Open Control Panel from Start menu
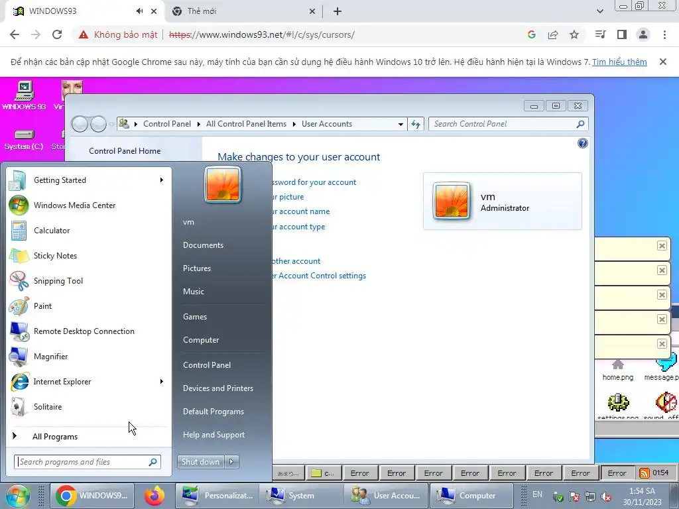This screenshot has height=509, width=679. pos(207,365)
